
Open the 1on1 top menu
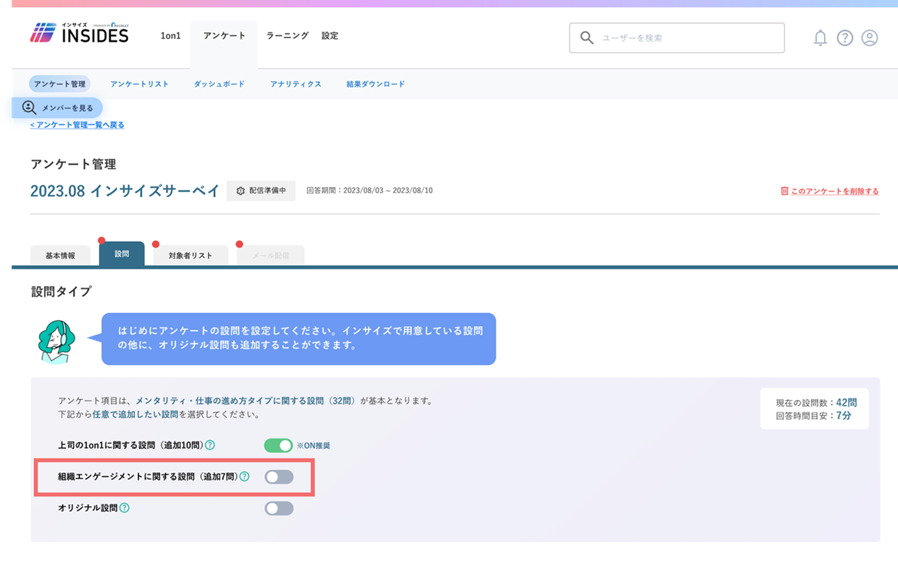[x=171, y=36]
